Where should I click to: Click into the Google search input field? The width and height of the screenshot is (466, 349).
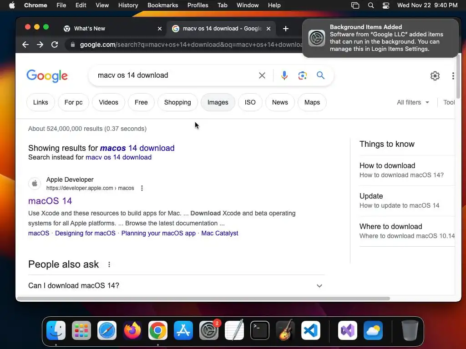point(175,75)
